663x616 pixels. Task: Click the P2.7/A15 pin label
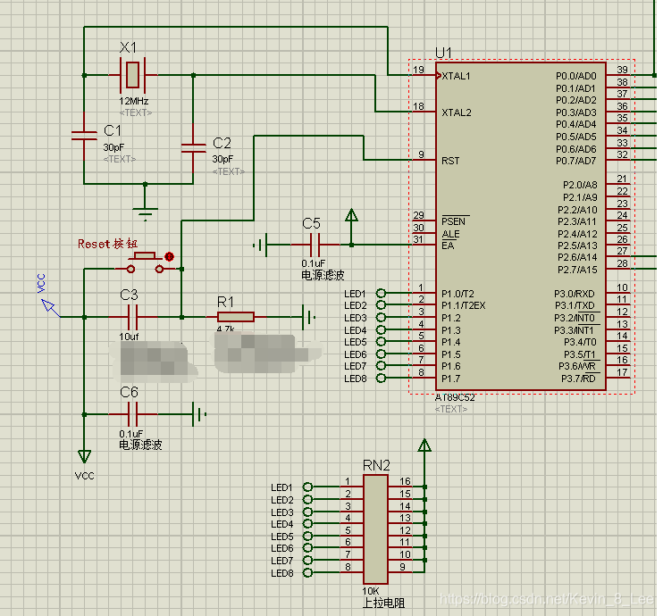click(x=577, y=270)
